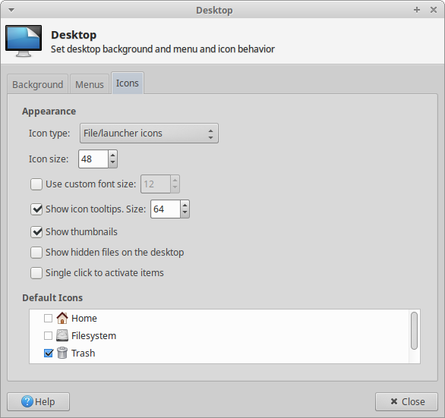This screenshot has height=418, width=445.
Task: Enable Show hidden files on the desktop
Action: pyautogui.click(x=36, y=253)
